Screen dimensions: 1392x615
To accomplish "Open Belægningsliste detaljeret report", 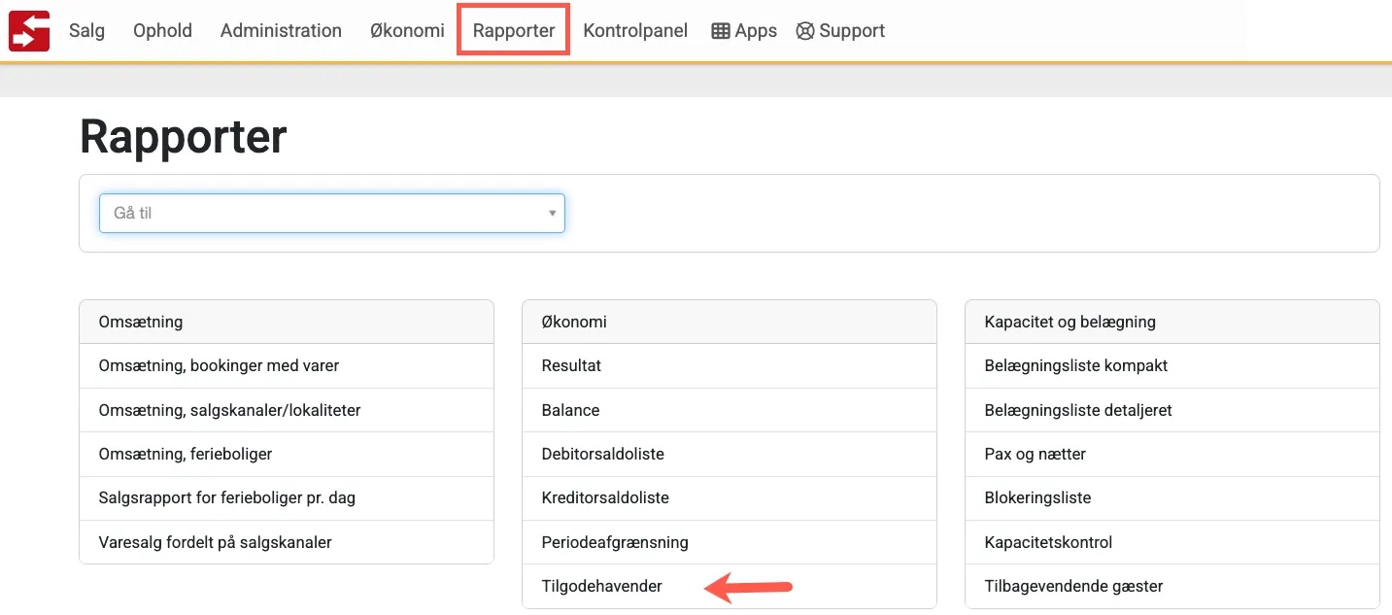I will tap(1172, 410).
